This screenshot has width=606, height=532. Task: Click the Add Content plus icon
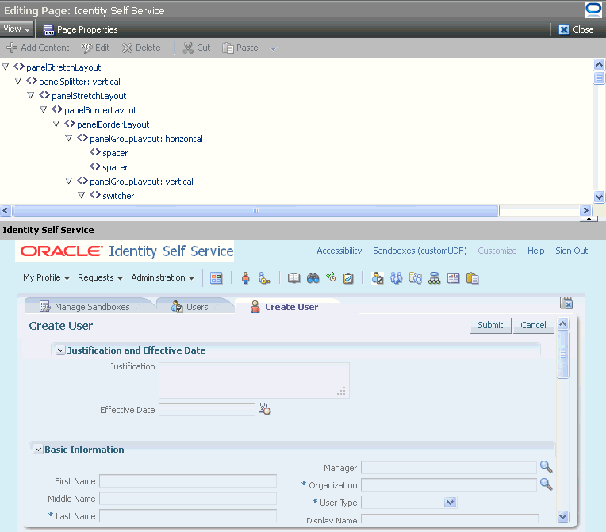(12, 48)
